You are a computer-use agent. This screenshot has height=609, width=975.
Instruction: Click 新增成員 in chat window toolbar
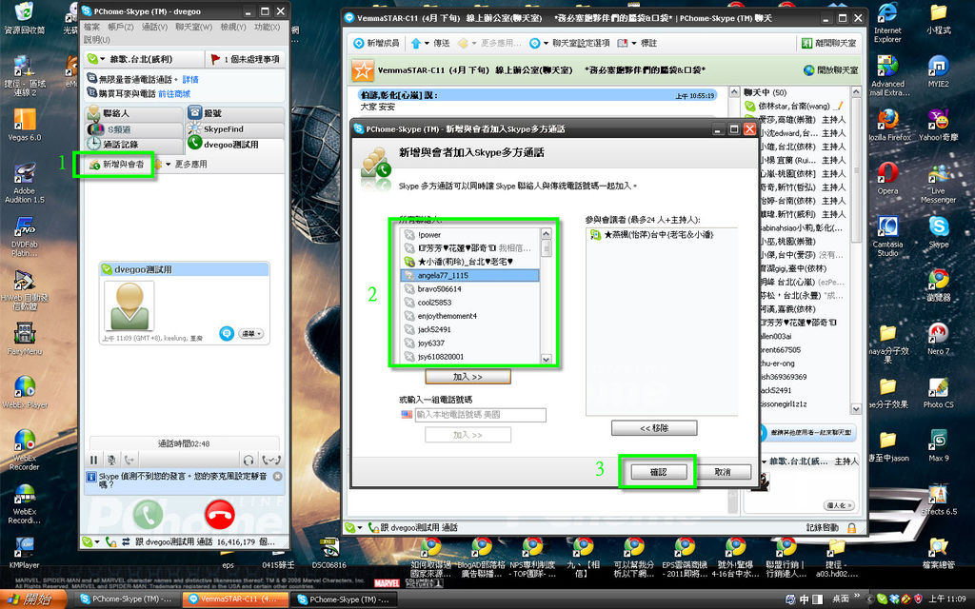376,43
